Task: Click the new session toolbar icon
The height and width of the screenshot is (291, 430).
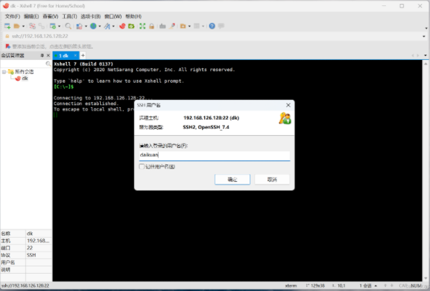Action: 6,26
